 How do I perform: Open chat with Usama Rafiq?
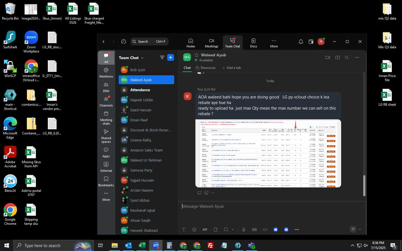[x=146, y=140]
